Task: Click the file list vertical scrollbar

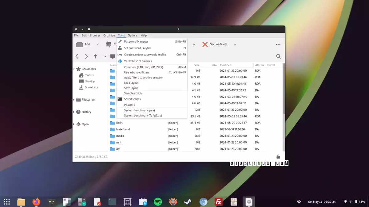Action: click(284, 89)
